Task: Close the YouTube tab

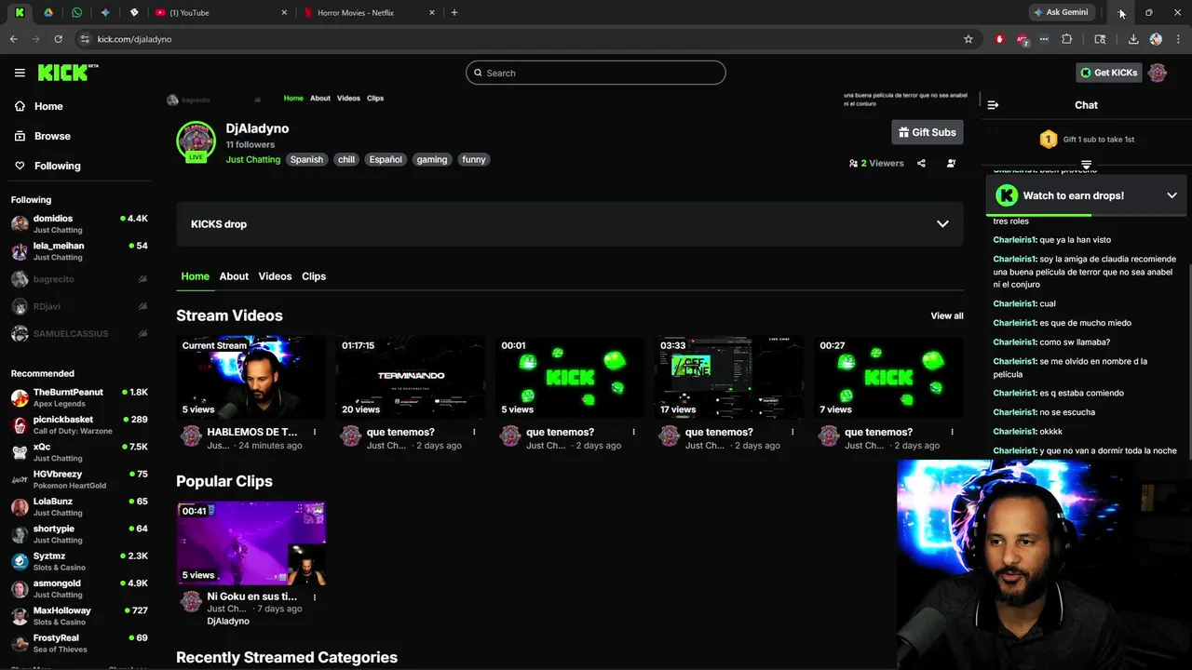Action: point(284,12)
